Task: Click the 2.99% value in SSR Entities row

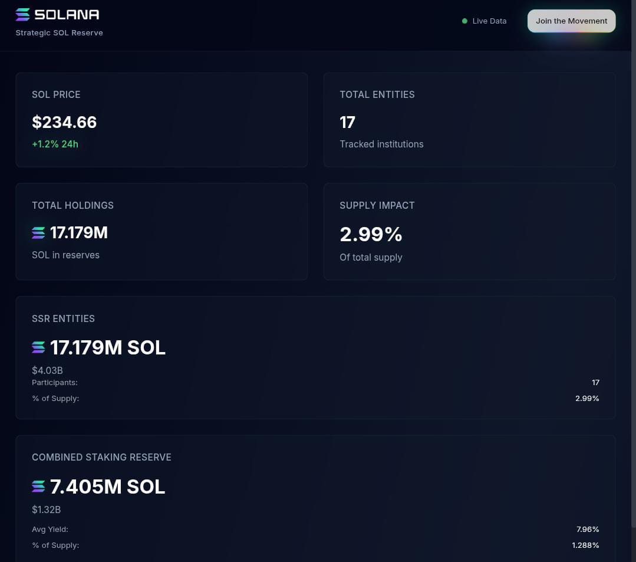Action: [x=587, y=399]
